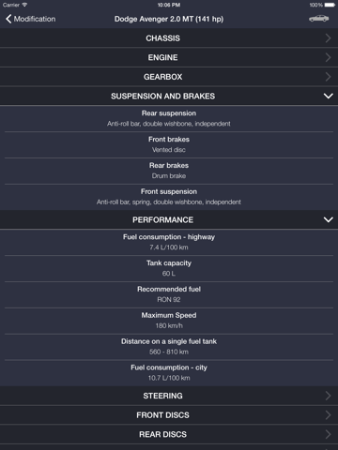Open the ENGINE section header
The height and width of the screenshot is (450, 338).
click(x=169, y=57)
